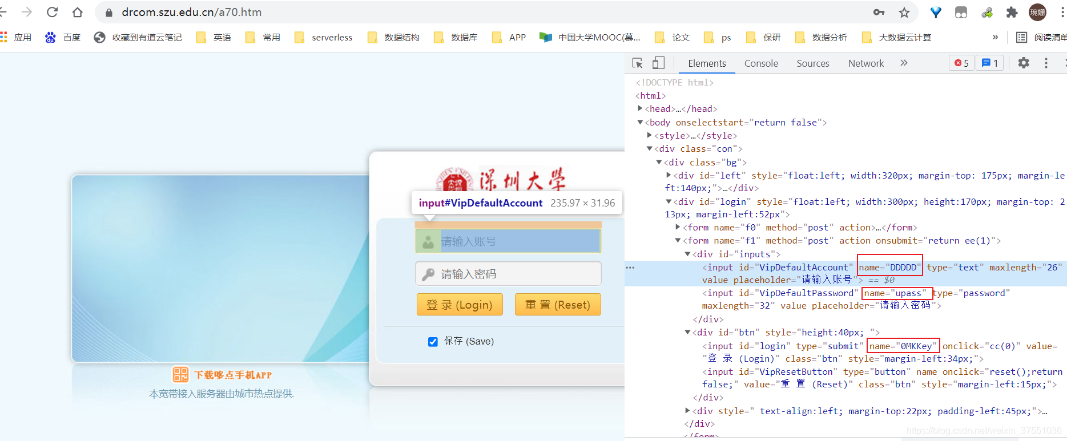1067x441 pixels.
Task: Open the 论文 bookmark folder
Action: (673, 37)
